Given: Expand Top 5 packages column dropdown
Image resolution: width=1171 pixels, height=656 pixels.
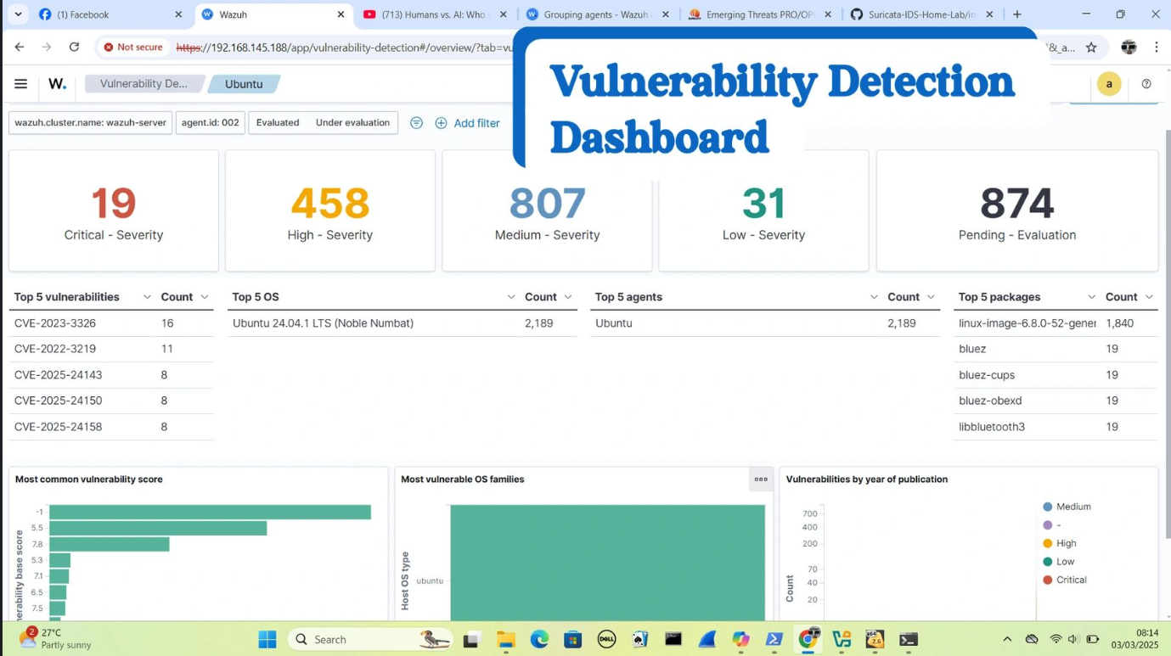Looking at the screenshot, I should pos(1092,297).
